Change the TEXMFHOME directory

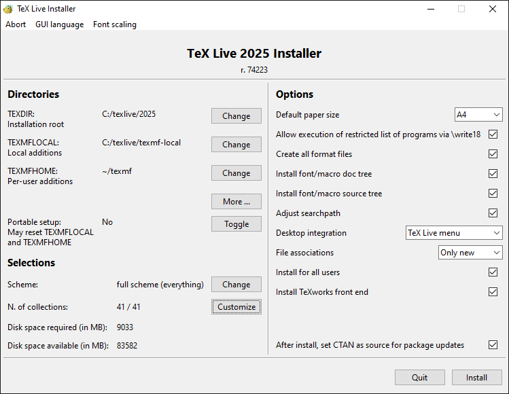tap(236, 173)
